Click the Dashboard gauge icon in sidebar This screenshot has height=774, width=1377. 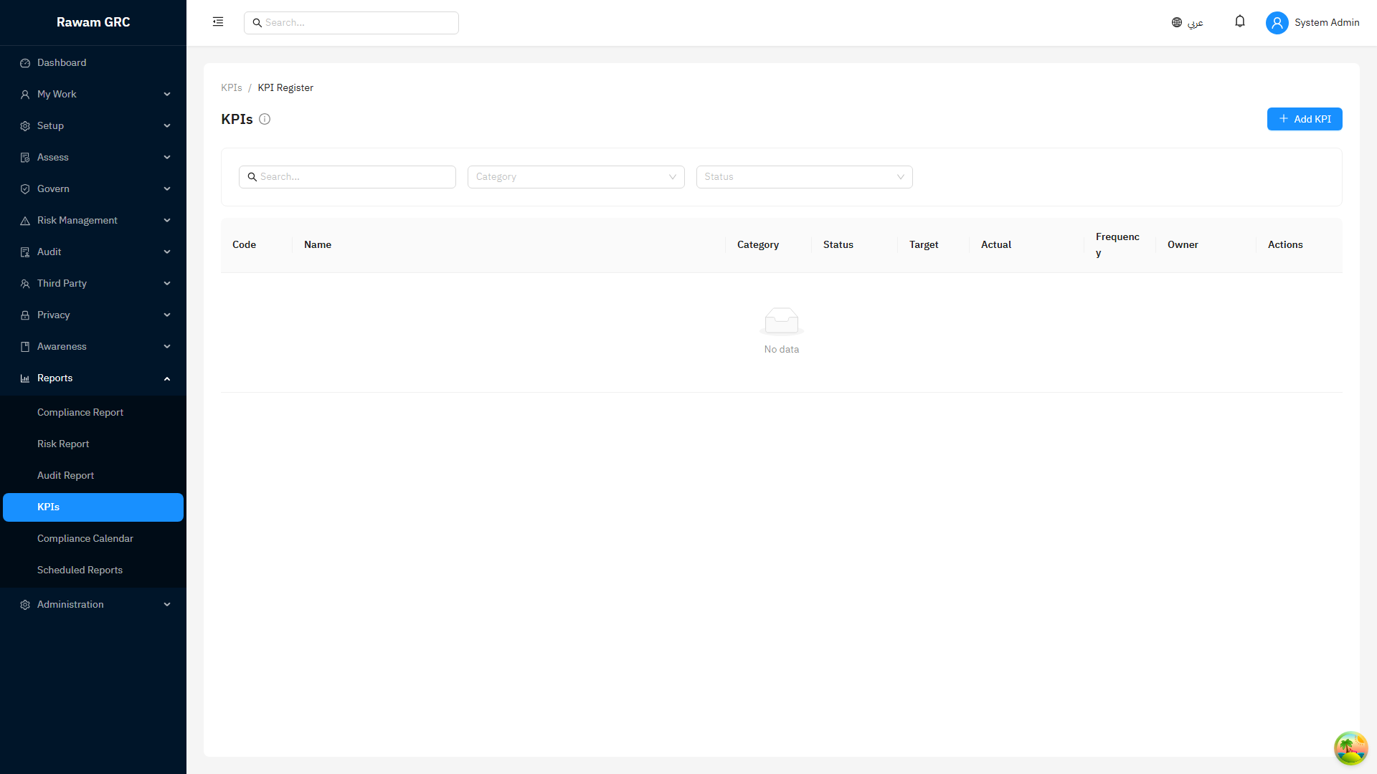pyautogui.click(x=25, y=63)
